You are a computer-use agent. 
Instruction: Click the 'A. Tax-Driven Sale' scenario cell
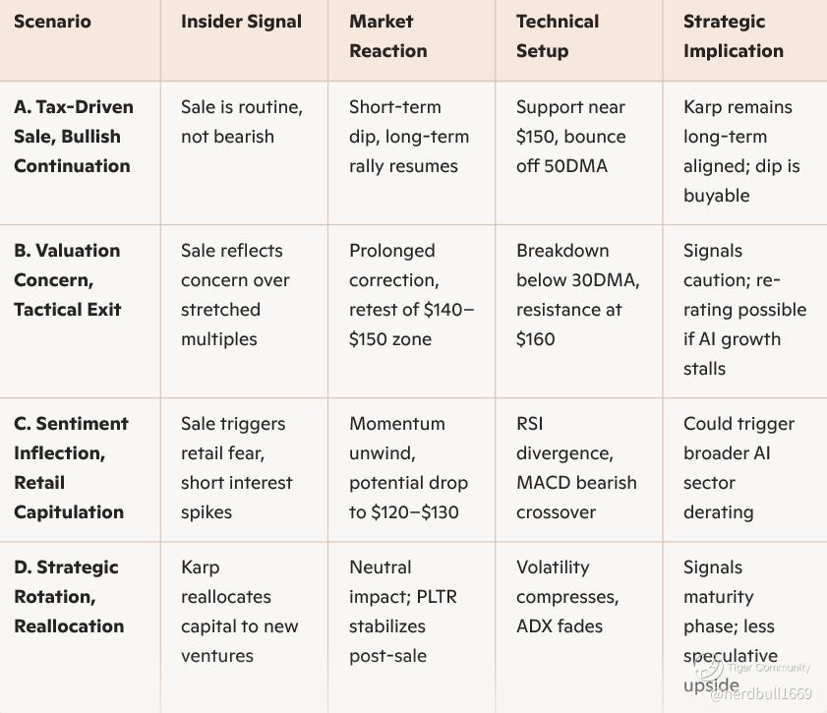pyautogui.click(x=74, y=137)
